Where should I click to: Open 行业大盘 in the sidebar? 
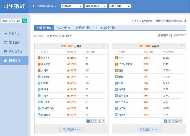(x=14, y=34)
